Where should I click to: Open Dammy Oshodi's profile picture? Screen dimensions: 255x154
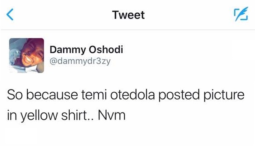26,55
